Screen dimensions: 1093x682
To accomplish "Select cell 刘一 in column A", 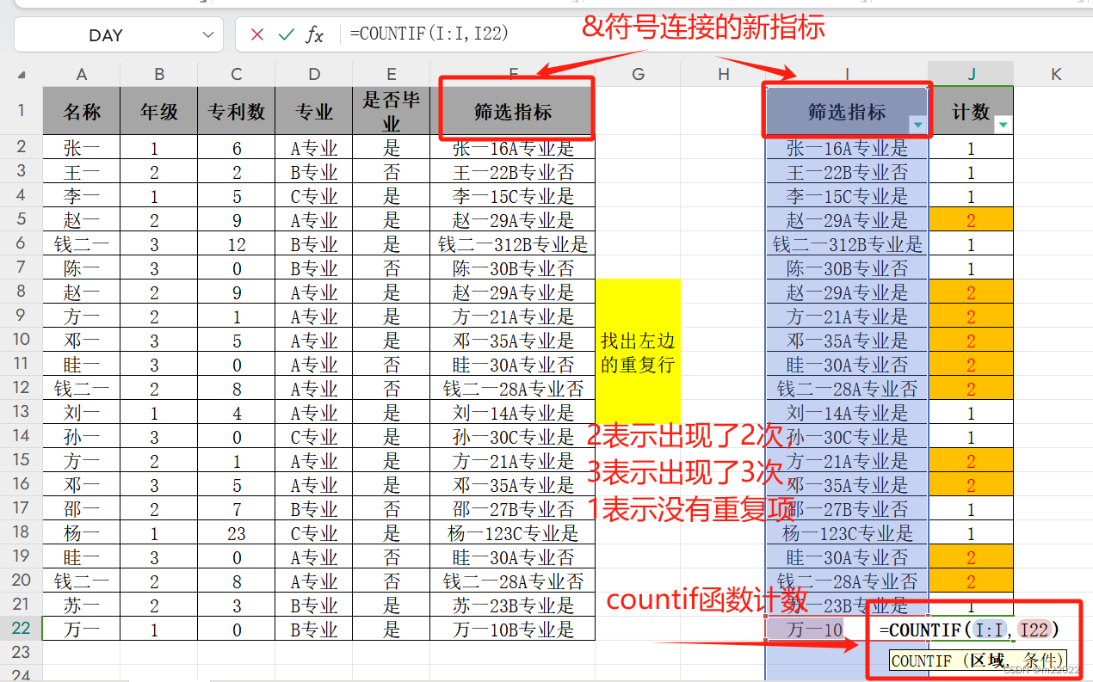I will point(82,412).
